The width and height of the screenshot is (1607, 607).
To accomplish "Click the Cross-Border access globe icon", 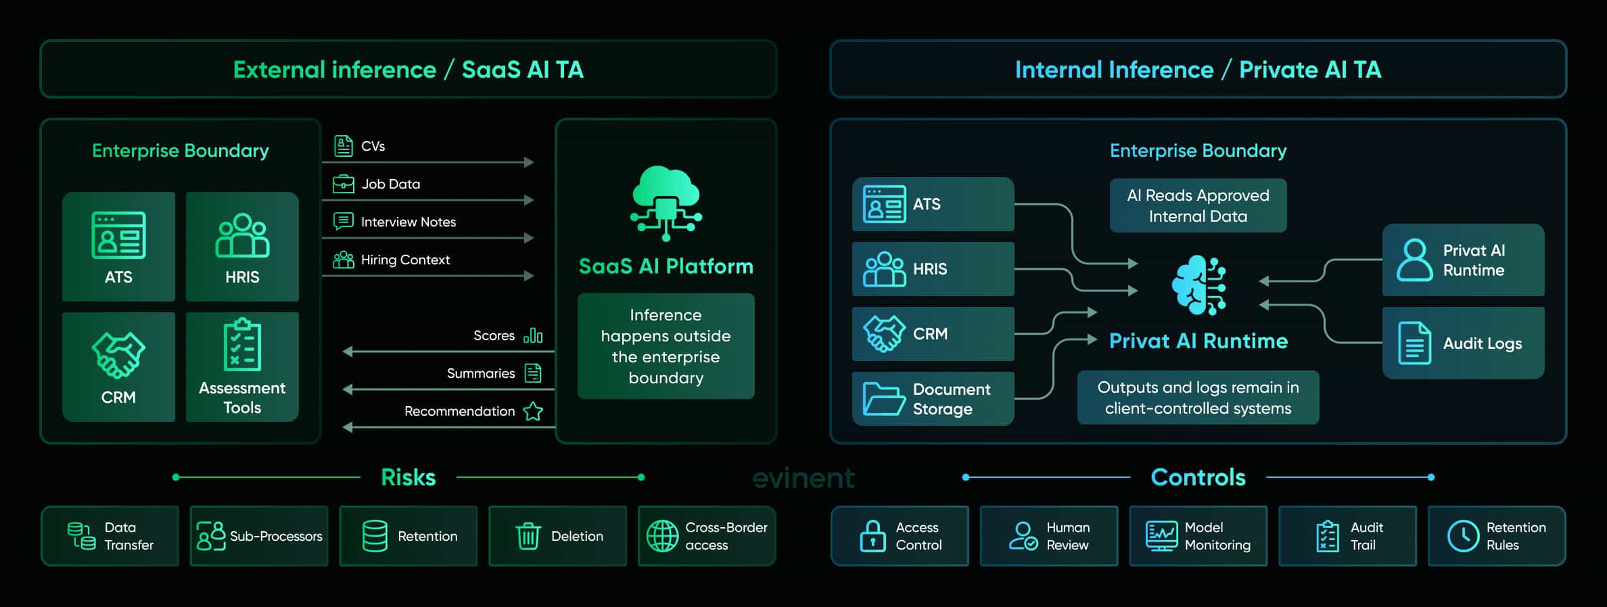I will tap(662, 536).
